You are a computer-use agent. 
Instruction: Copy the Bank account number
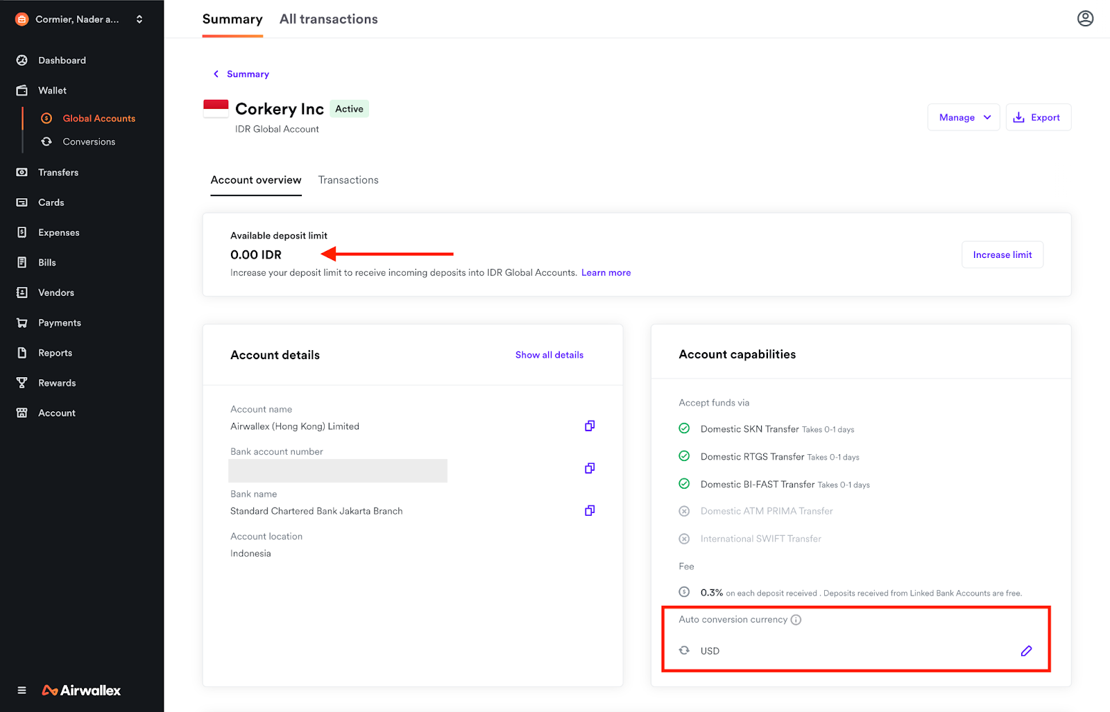(590, 468)
